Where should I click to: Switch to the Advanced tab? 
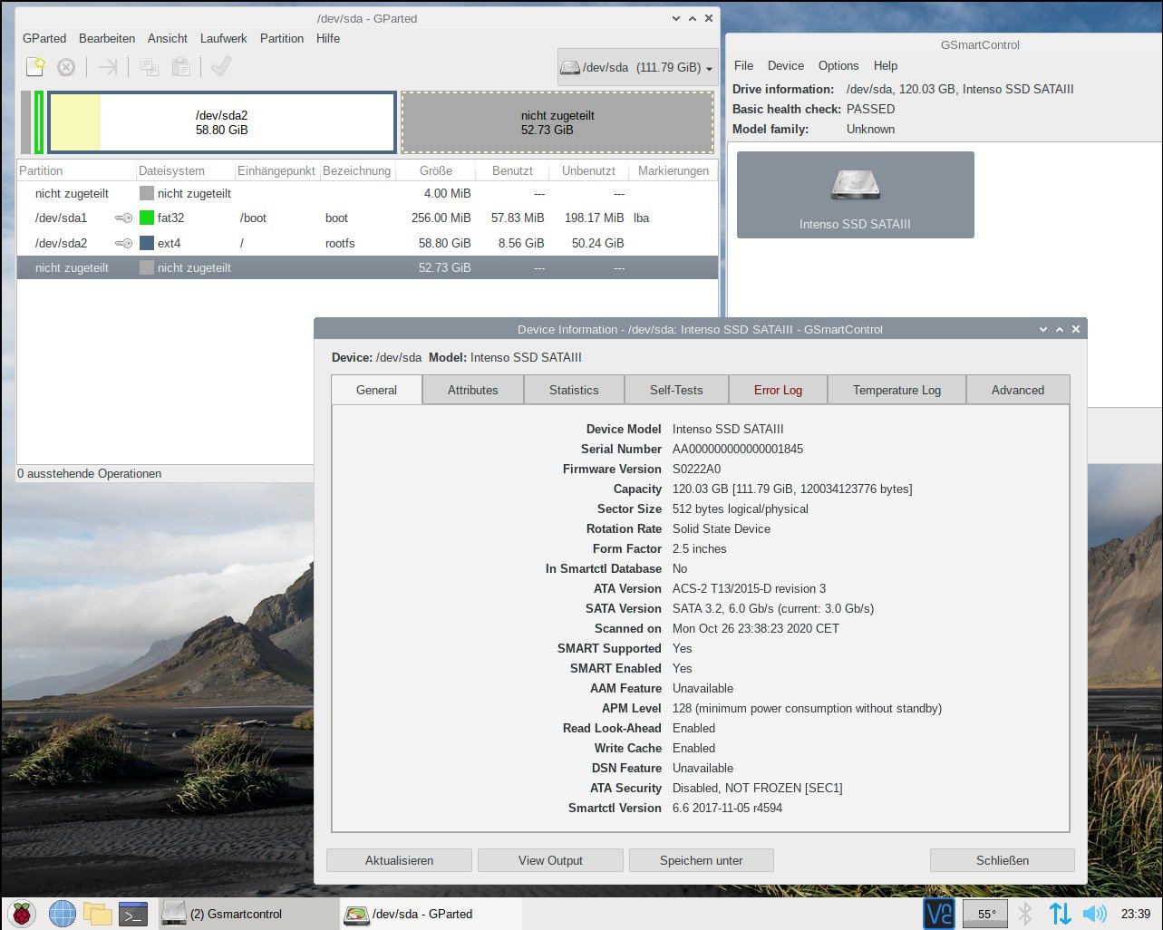pyautogui.click(x=1018, y=390)
